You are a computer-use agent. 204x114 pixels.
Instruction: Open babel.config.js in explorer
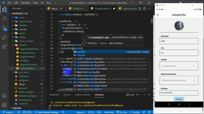pos(26,92)
